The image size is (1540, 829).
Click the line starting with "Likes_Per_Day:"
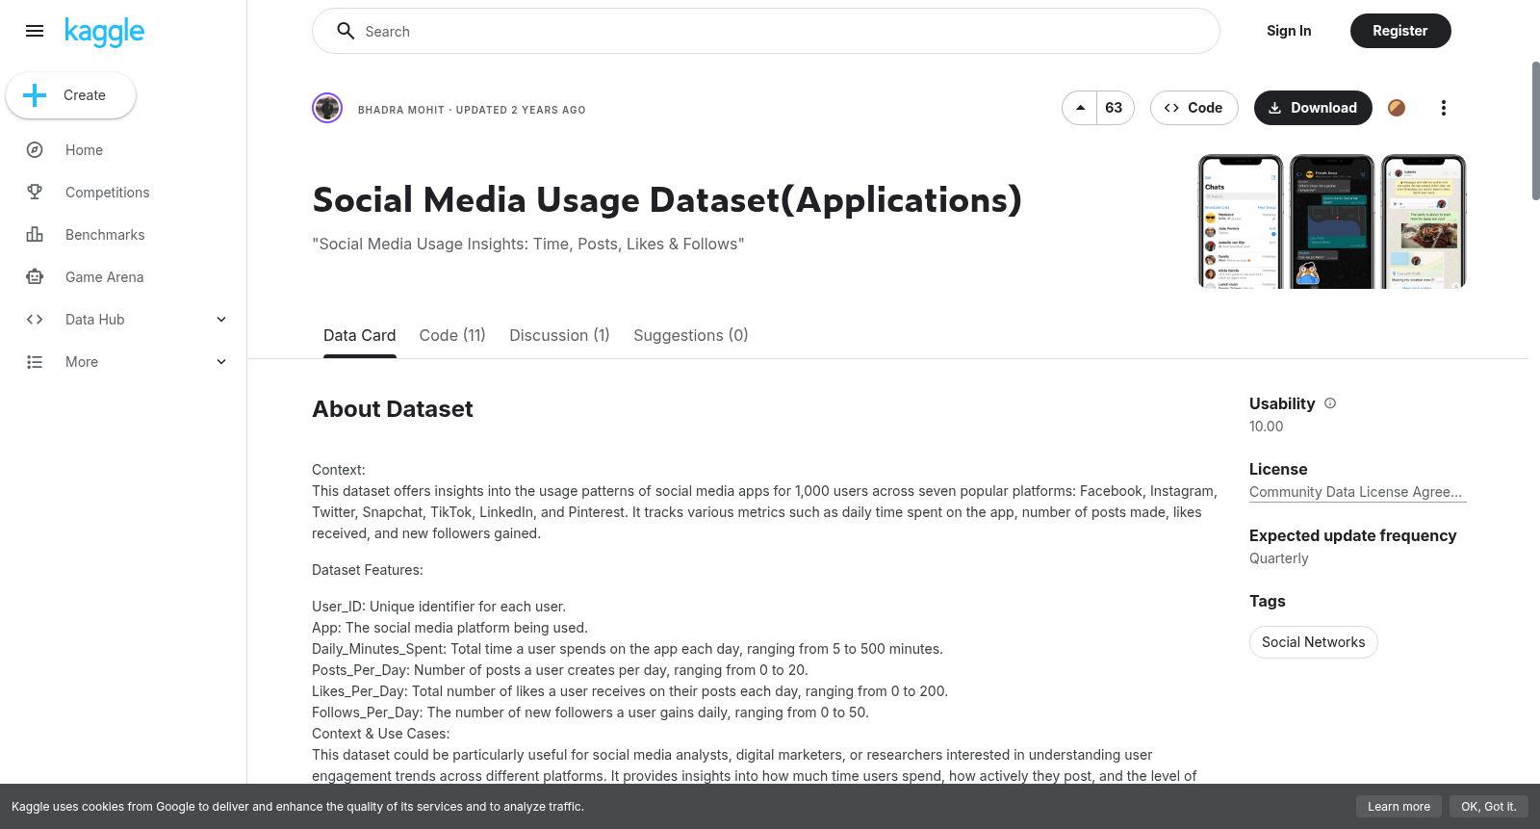click(x=629, y=691)
